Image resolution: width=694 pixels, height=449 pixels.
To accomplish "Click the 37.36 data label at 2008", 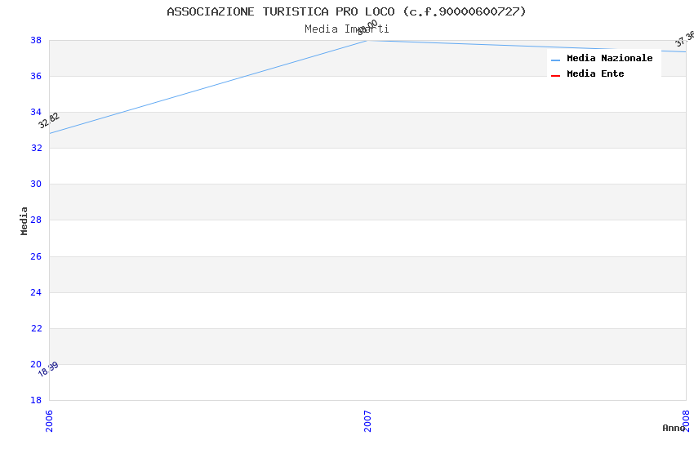I will [684, 39].
